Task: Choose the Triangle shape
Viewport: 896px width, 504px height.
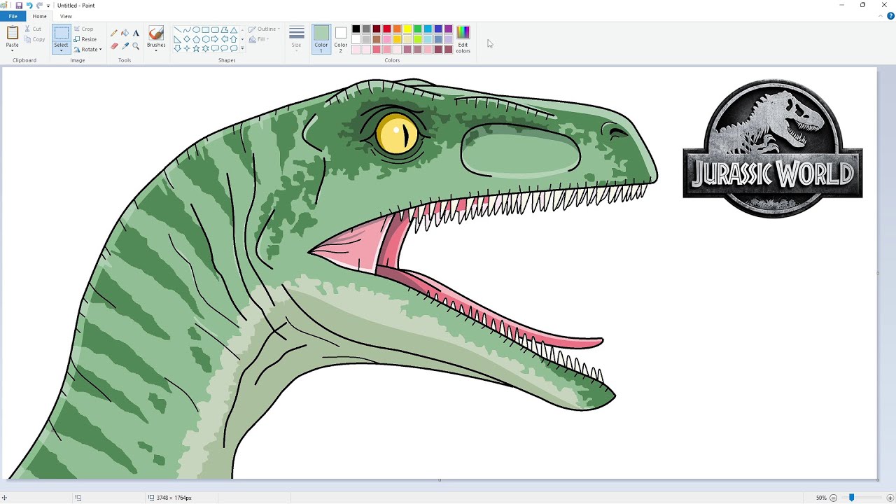Action: coord(234,30)
